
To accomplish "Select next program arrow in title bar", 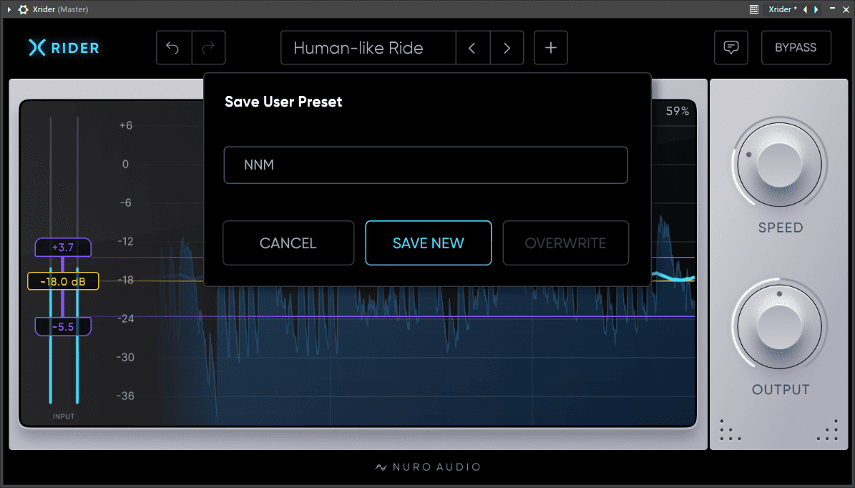I will pos(816,9).
